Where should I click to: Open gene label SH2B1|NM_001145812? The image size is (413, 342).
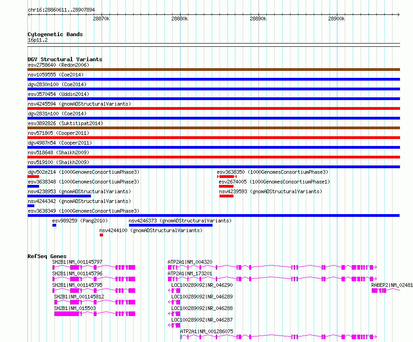tap(79, 297)
